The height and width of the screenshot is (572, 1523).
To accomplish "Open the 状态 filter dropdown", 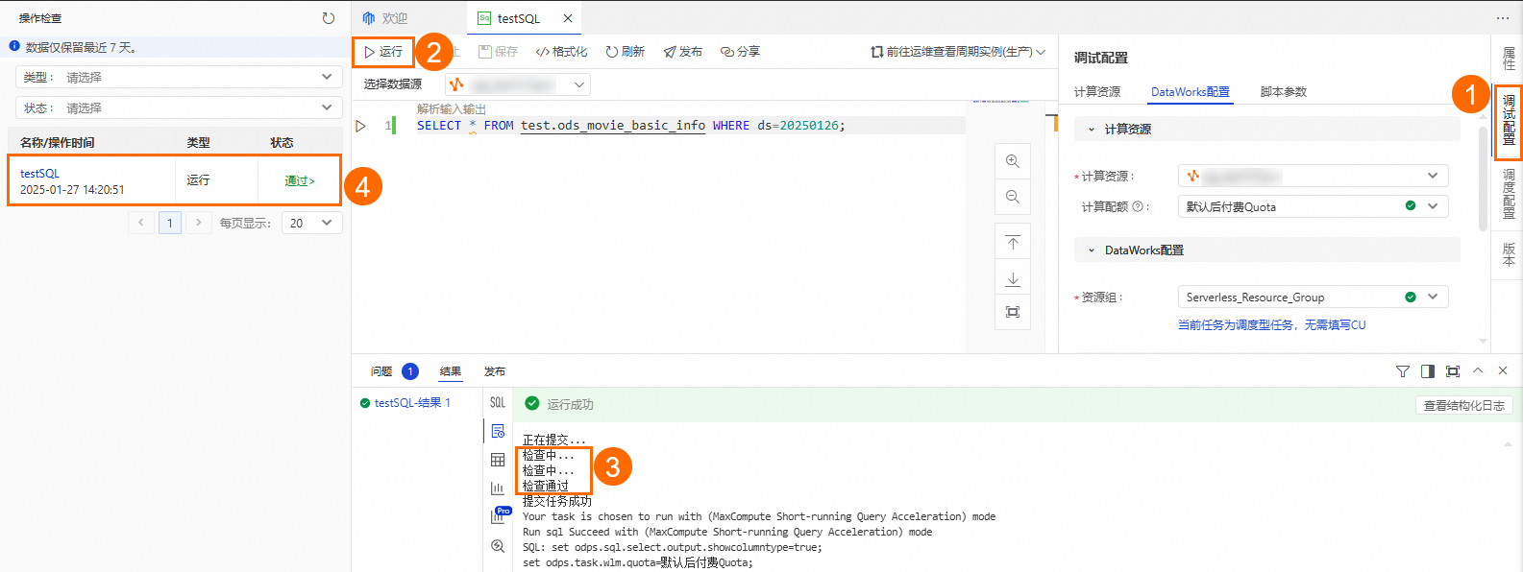I will (179, 107).
